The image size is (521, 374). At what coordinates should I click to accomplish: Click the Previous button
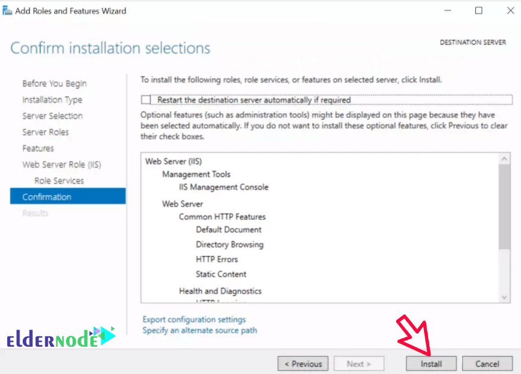303,363
